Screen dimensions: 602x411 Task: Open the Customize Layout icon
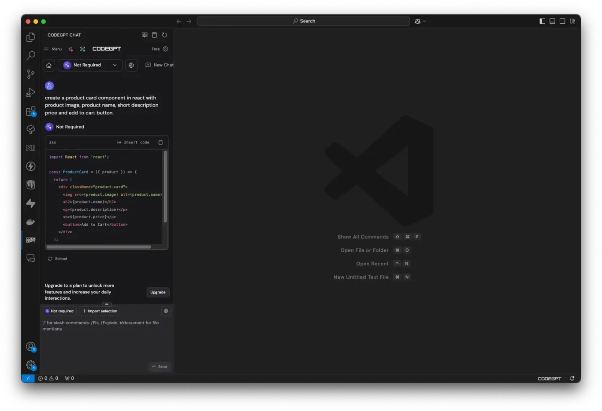[x=572, y=21]
